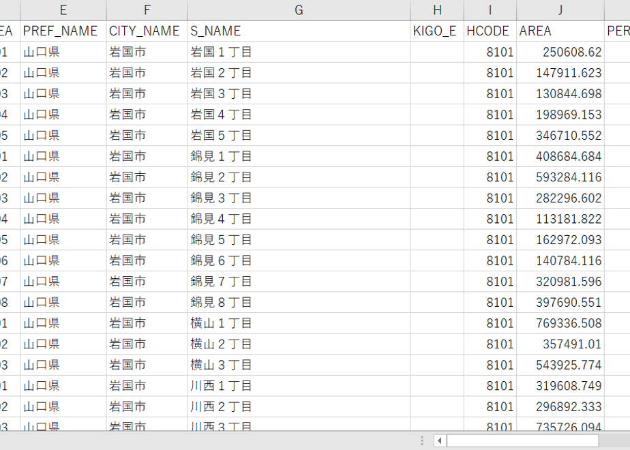
Task: Select cell 錦見７丁目
Action: [299, 282]
